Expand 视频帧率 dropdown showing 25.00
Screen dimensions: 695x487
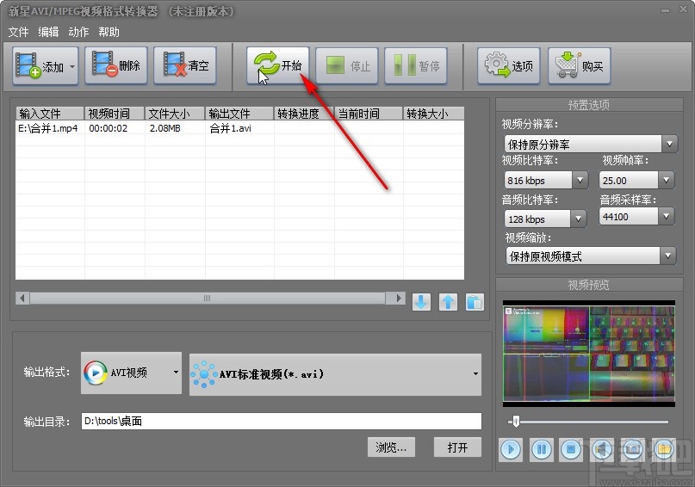(666, 180)
